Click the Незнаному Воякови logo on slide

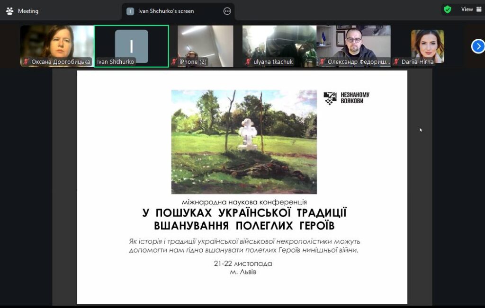point(346,98)
